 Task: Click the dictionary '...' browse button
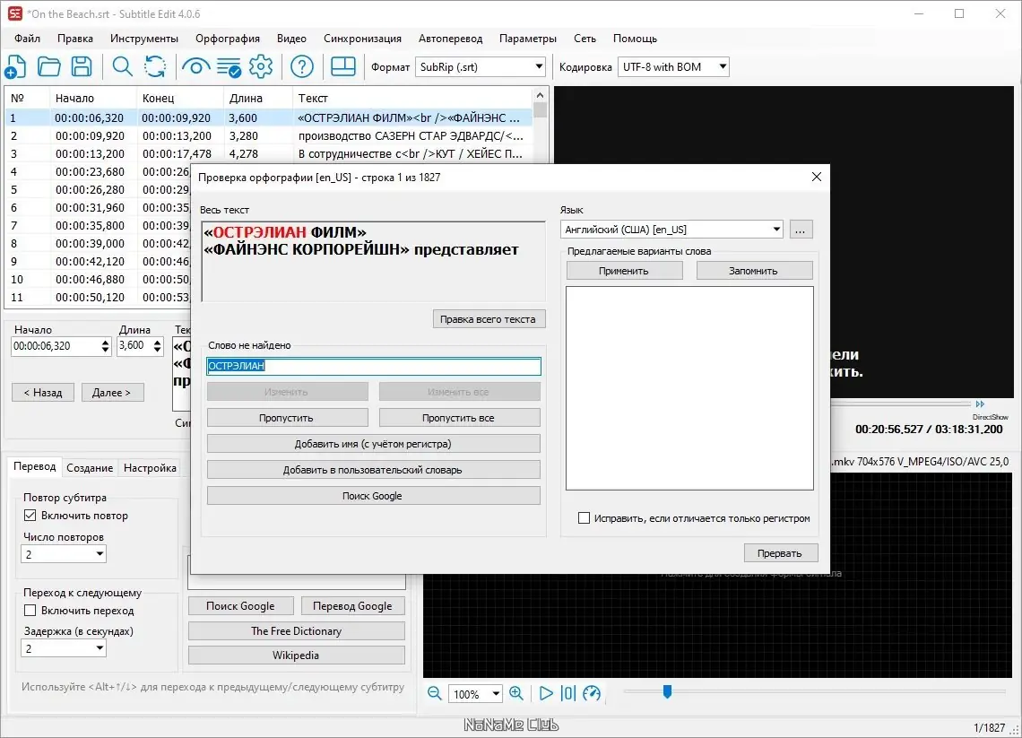coord(801,230)
